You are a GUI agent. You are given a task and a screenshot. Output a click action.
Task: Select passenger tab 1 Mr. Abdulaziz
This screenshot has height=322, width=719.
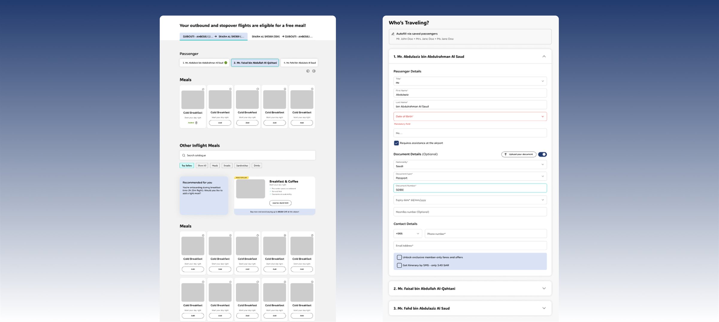click(x=205, y=63)
